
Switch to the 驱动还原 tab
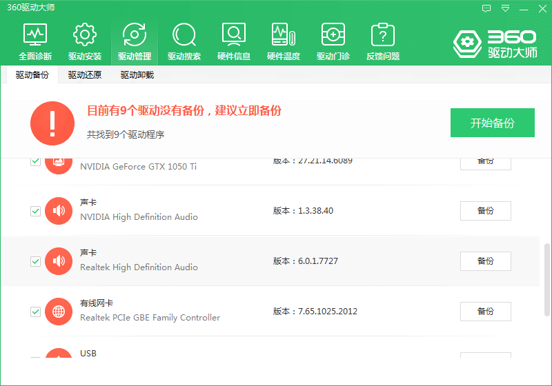click(84, 74)
